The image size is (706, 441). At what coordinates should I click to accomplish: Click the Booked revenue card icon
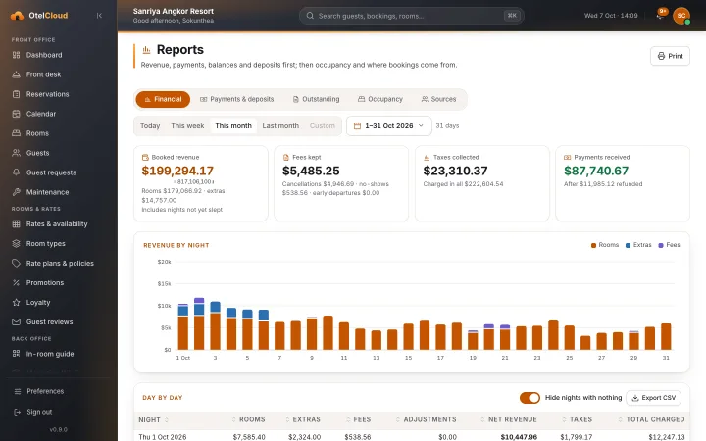tap(145, 158)
